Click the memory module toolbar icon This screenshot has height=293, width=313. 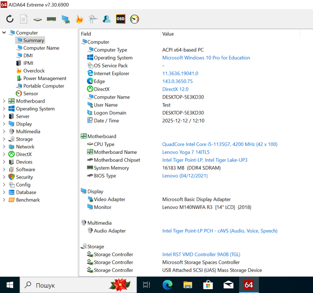(x=51, y=19)
